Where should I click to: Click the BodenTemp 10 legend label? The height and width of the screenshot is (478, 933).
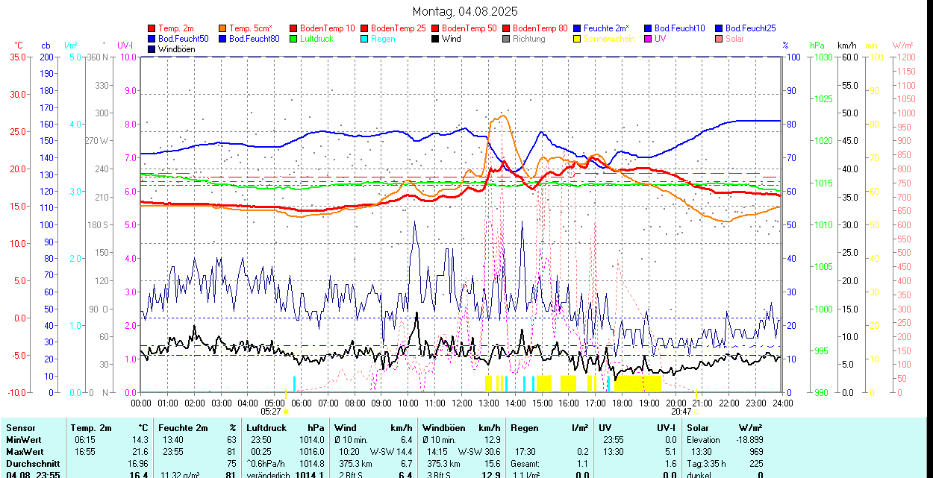click(x=328, y=28)
